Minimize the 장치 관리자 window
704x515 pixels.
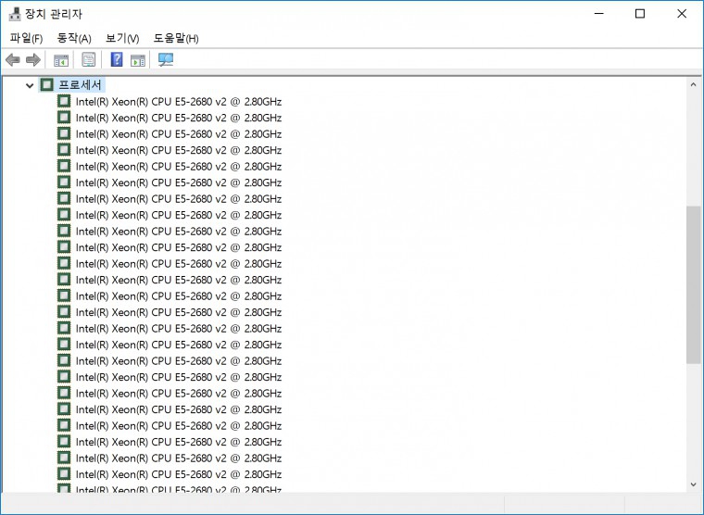[599, 14]
